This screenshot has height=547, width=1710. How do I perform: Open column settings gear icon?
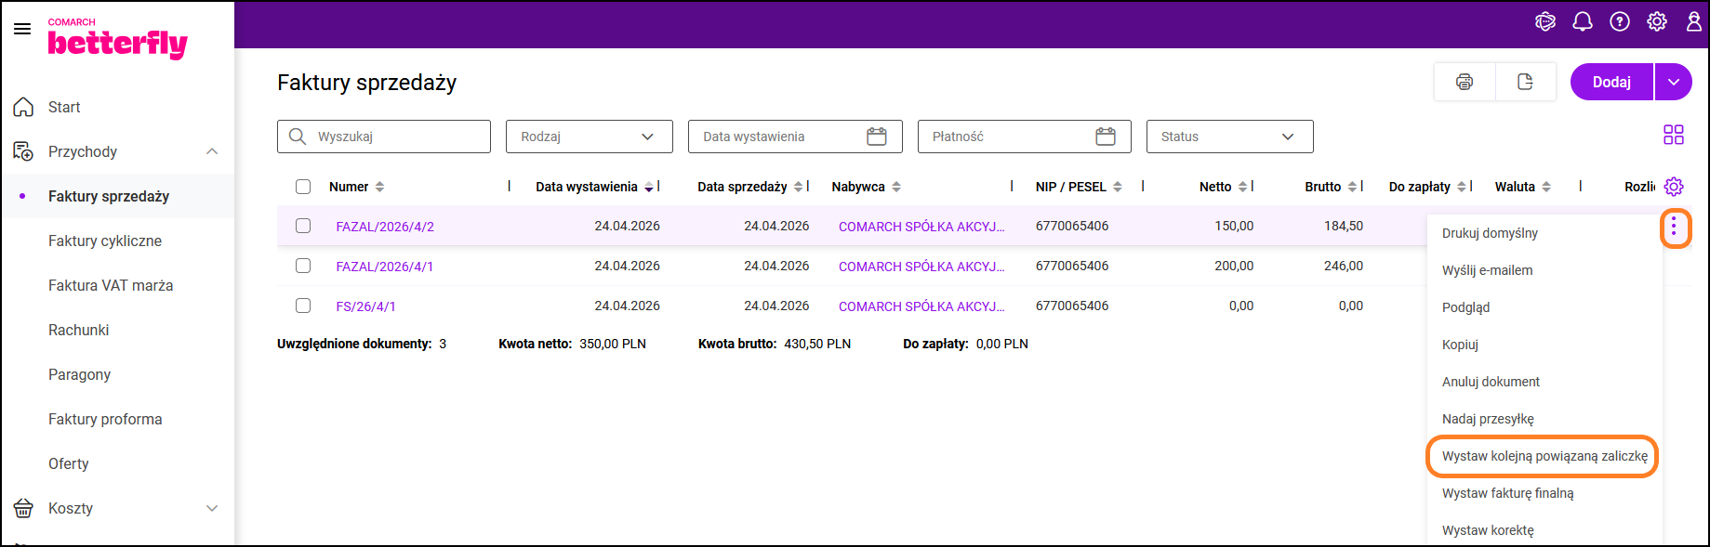pyautogui.click(x=1674, y=187)
